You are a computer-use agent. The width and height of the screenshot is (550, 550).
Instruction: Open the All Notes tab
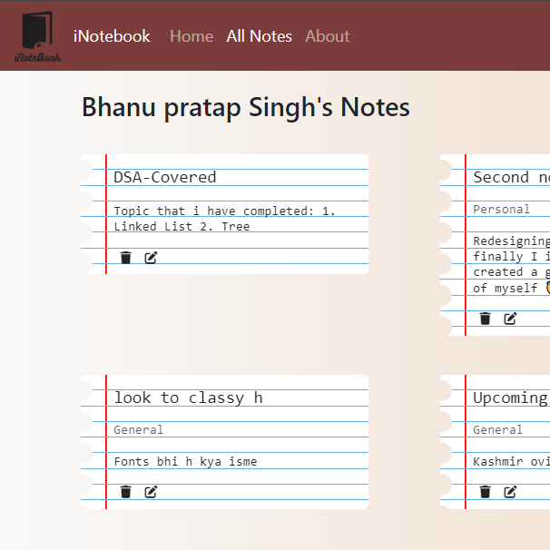tap(260, 36)
